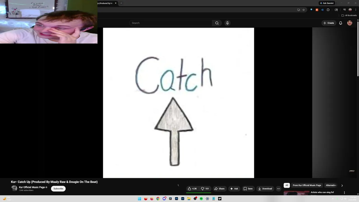Show more filter chips with the right chevron

(x=342, y=185)
